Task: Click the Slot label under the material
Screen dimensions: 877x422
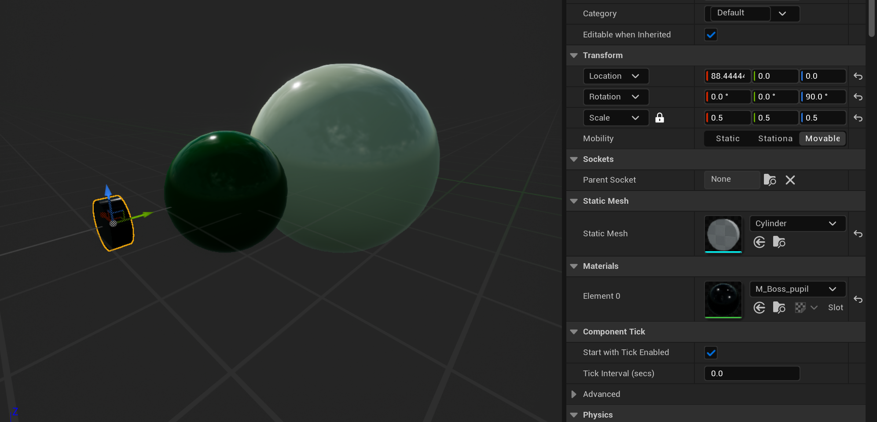Action: click(x=835, y=308)
